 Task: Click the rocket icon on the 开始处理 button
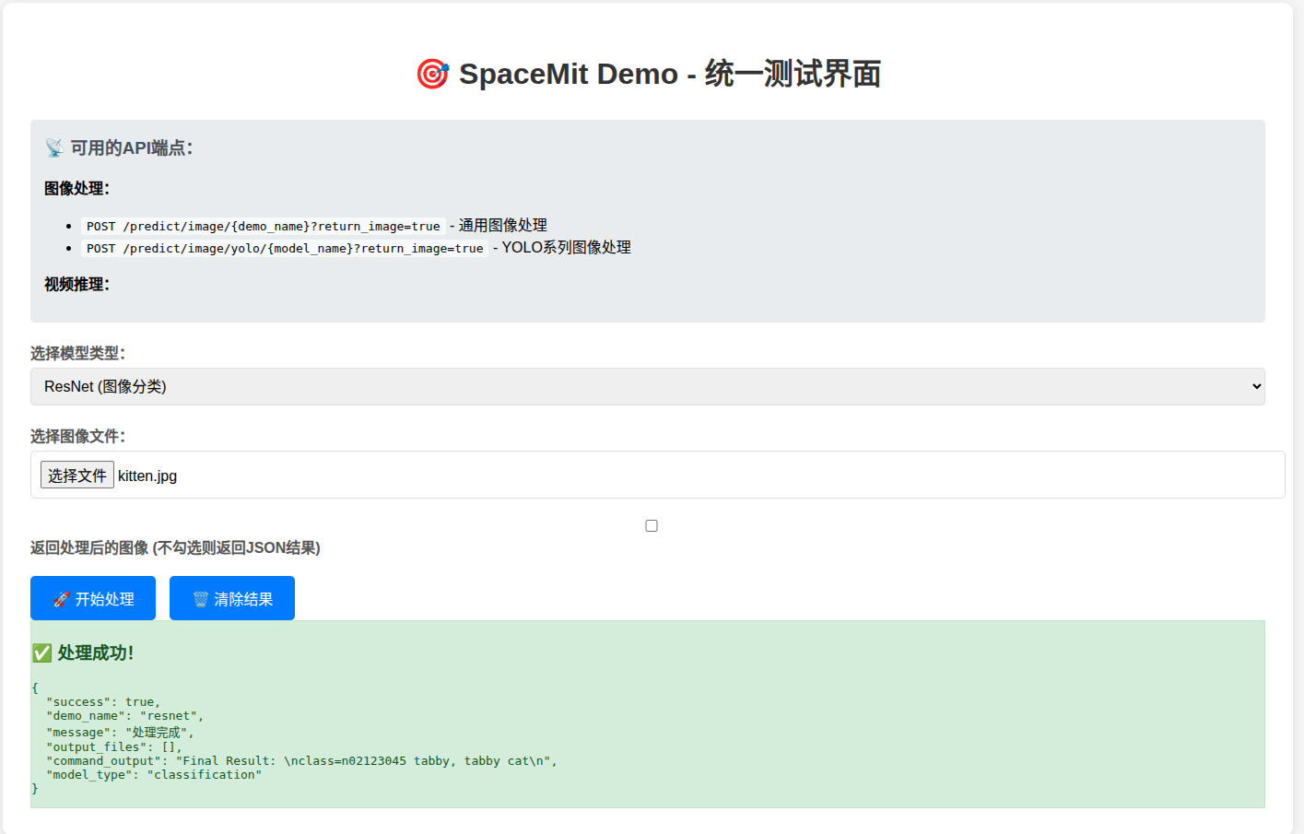[x=62, y=600]
